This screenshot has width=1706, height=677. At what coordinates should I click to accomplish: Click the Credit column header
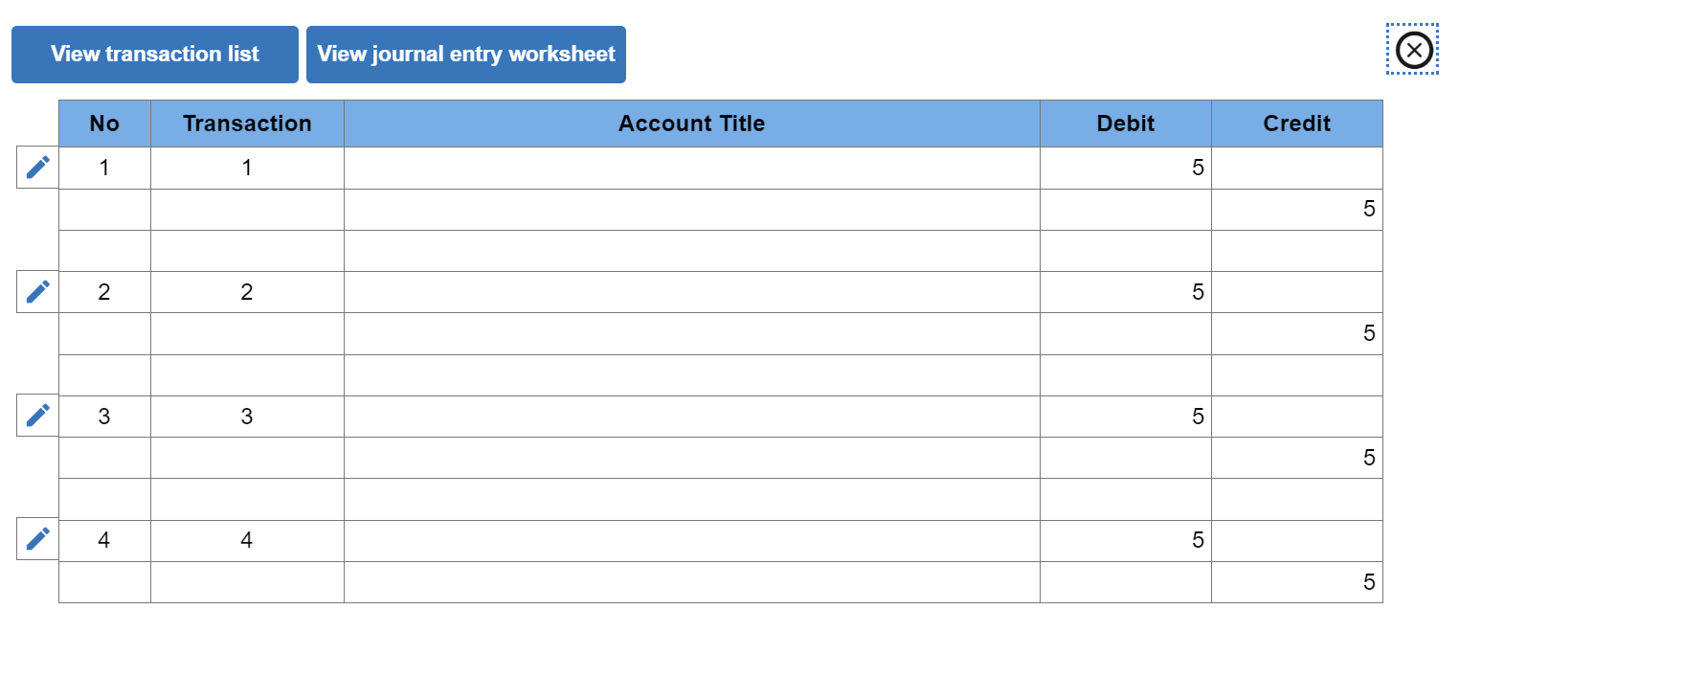[1297, 123]
